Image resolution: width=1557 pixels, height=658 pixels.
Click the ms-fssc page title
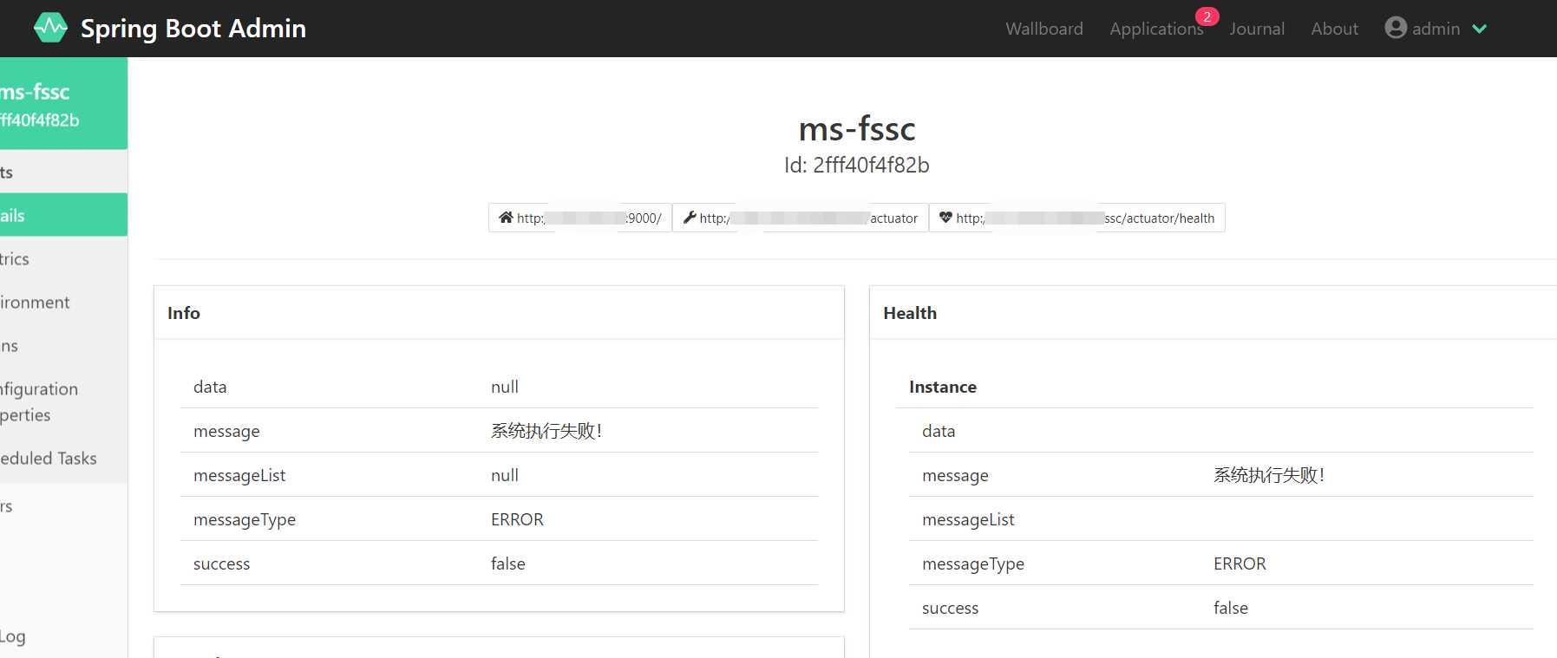click(x=857, y=128)
